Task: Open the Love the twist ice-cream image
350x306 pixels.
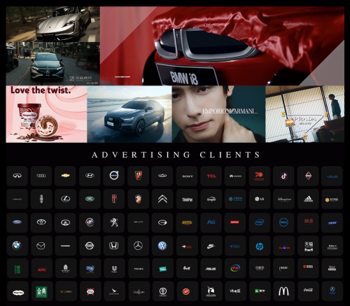Action: [46, 114]
